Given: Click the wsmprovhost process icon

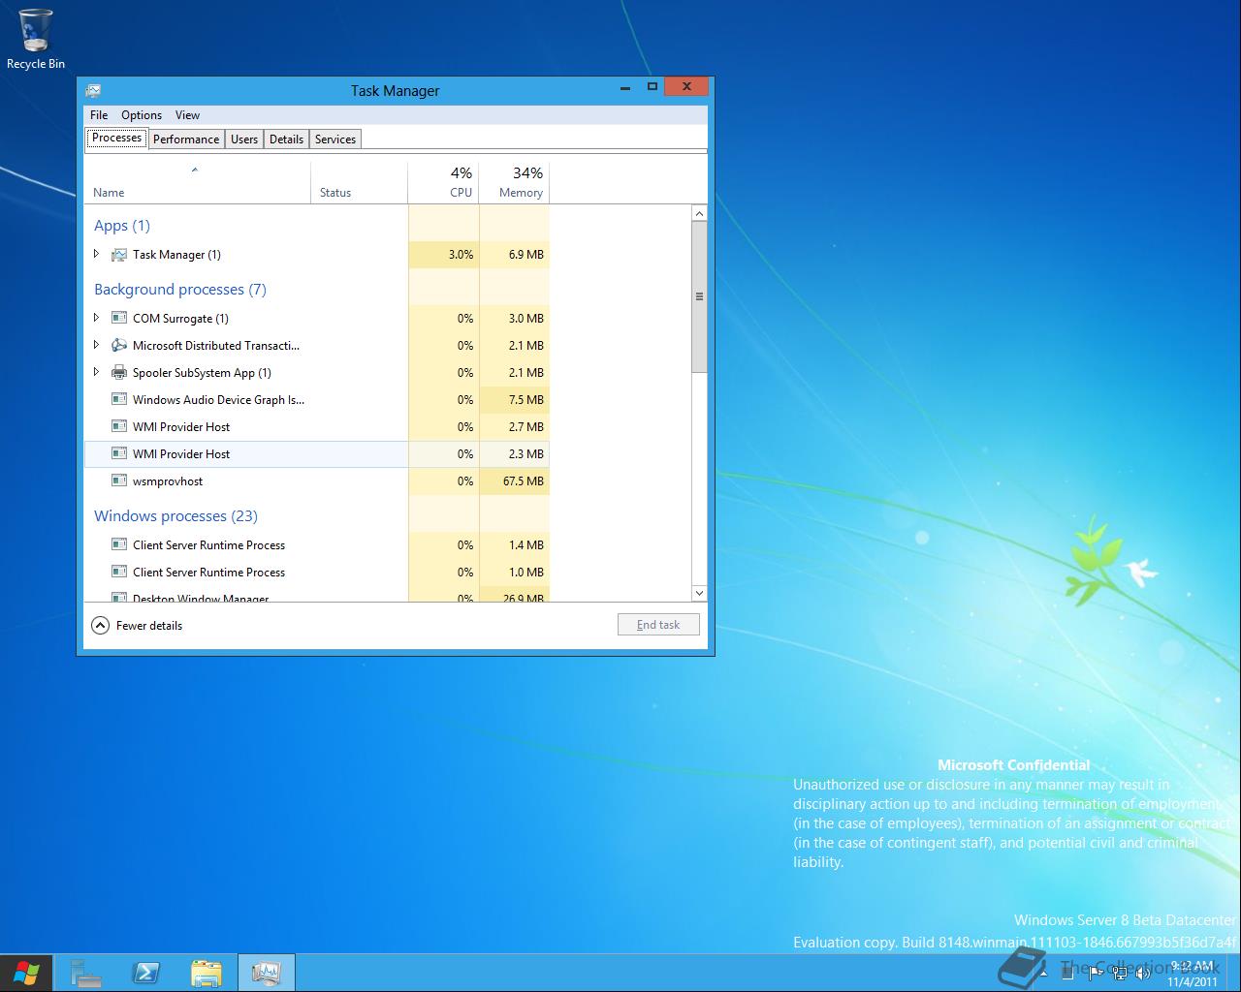Looking at the screenshot, I should coord(118,480).
